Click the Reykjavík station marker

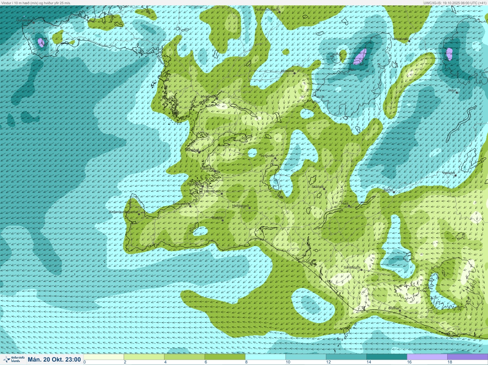click(202, 186)
